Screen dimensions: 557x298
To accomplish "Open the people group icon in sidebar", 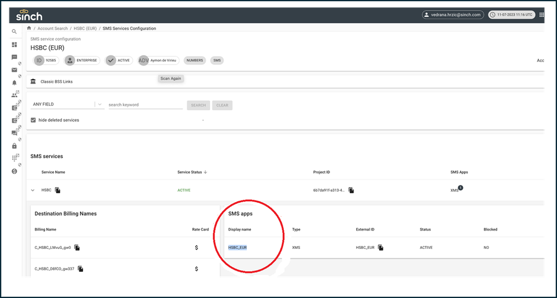I will pos(14,95).
